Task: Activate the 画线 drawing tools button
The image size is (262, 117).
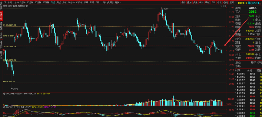Action: [x=207, y=2]
